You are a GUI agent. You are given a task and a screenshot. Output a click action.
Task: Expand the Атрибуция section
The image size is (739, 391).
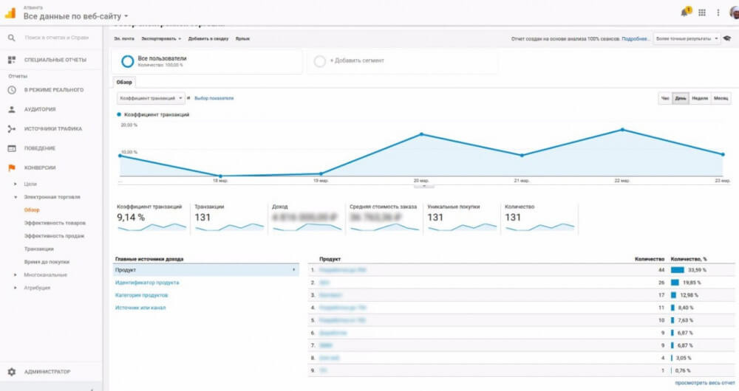coord(15,288)
